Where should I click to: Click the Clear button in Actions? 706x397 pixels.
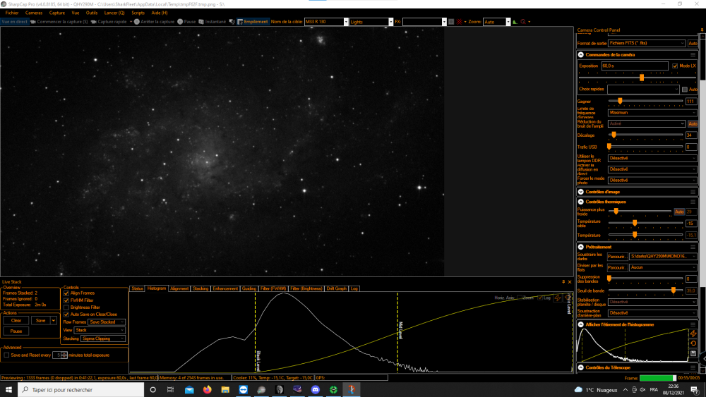click(x=16, y=321)
